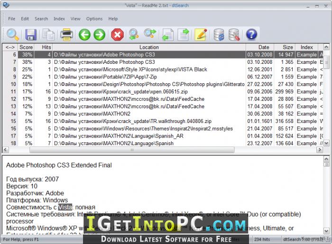Open the Edit menu

click(25, 19)
